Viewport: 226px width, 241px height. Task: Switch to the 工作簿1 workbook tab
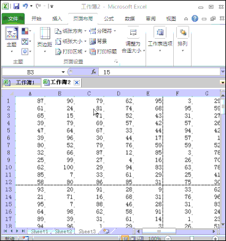[21, 82]
